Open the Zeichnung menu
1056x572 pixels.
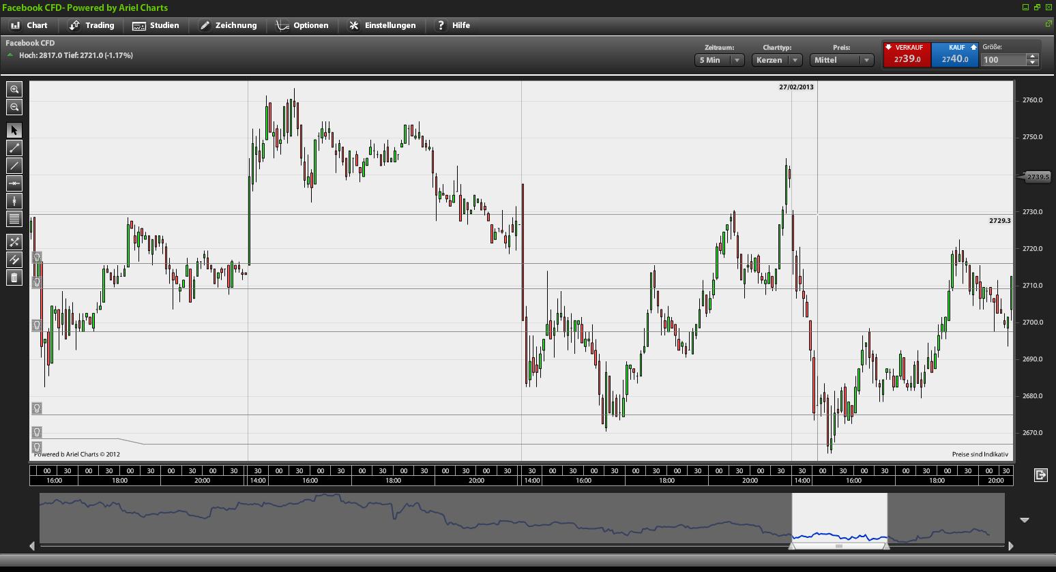228,25
